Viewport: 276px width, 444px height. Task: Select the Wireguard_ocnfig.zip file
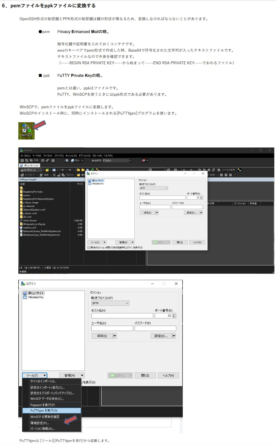(x=32, y=224)
